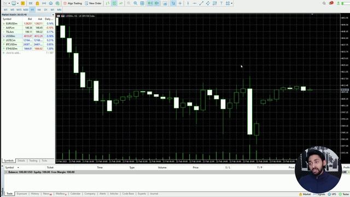Select the candlestick chart type icon

[x=114, y=3]
